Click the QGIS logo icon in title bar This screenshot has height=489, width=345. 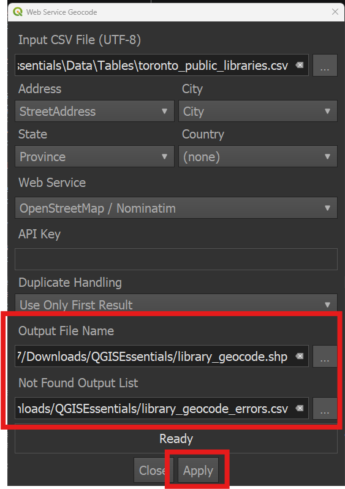tap(18, 12)
